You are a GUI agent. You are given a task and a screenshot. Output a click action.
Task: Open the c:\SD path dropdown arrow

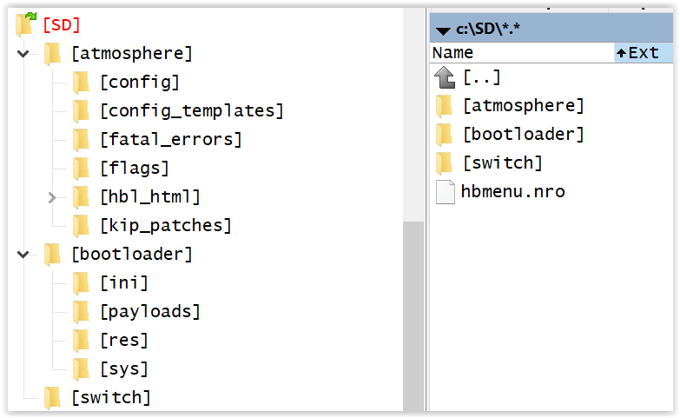click(443, 30)
